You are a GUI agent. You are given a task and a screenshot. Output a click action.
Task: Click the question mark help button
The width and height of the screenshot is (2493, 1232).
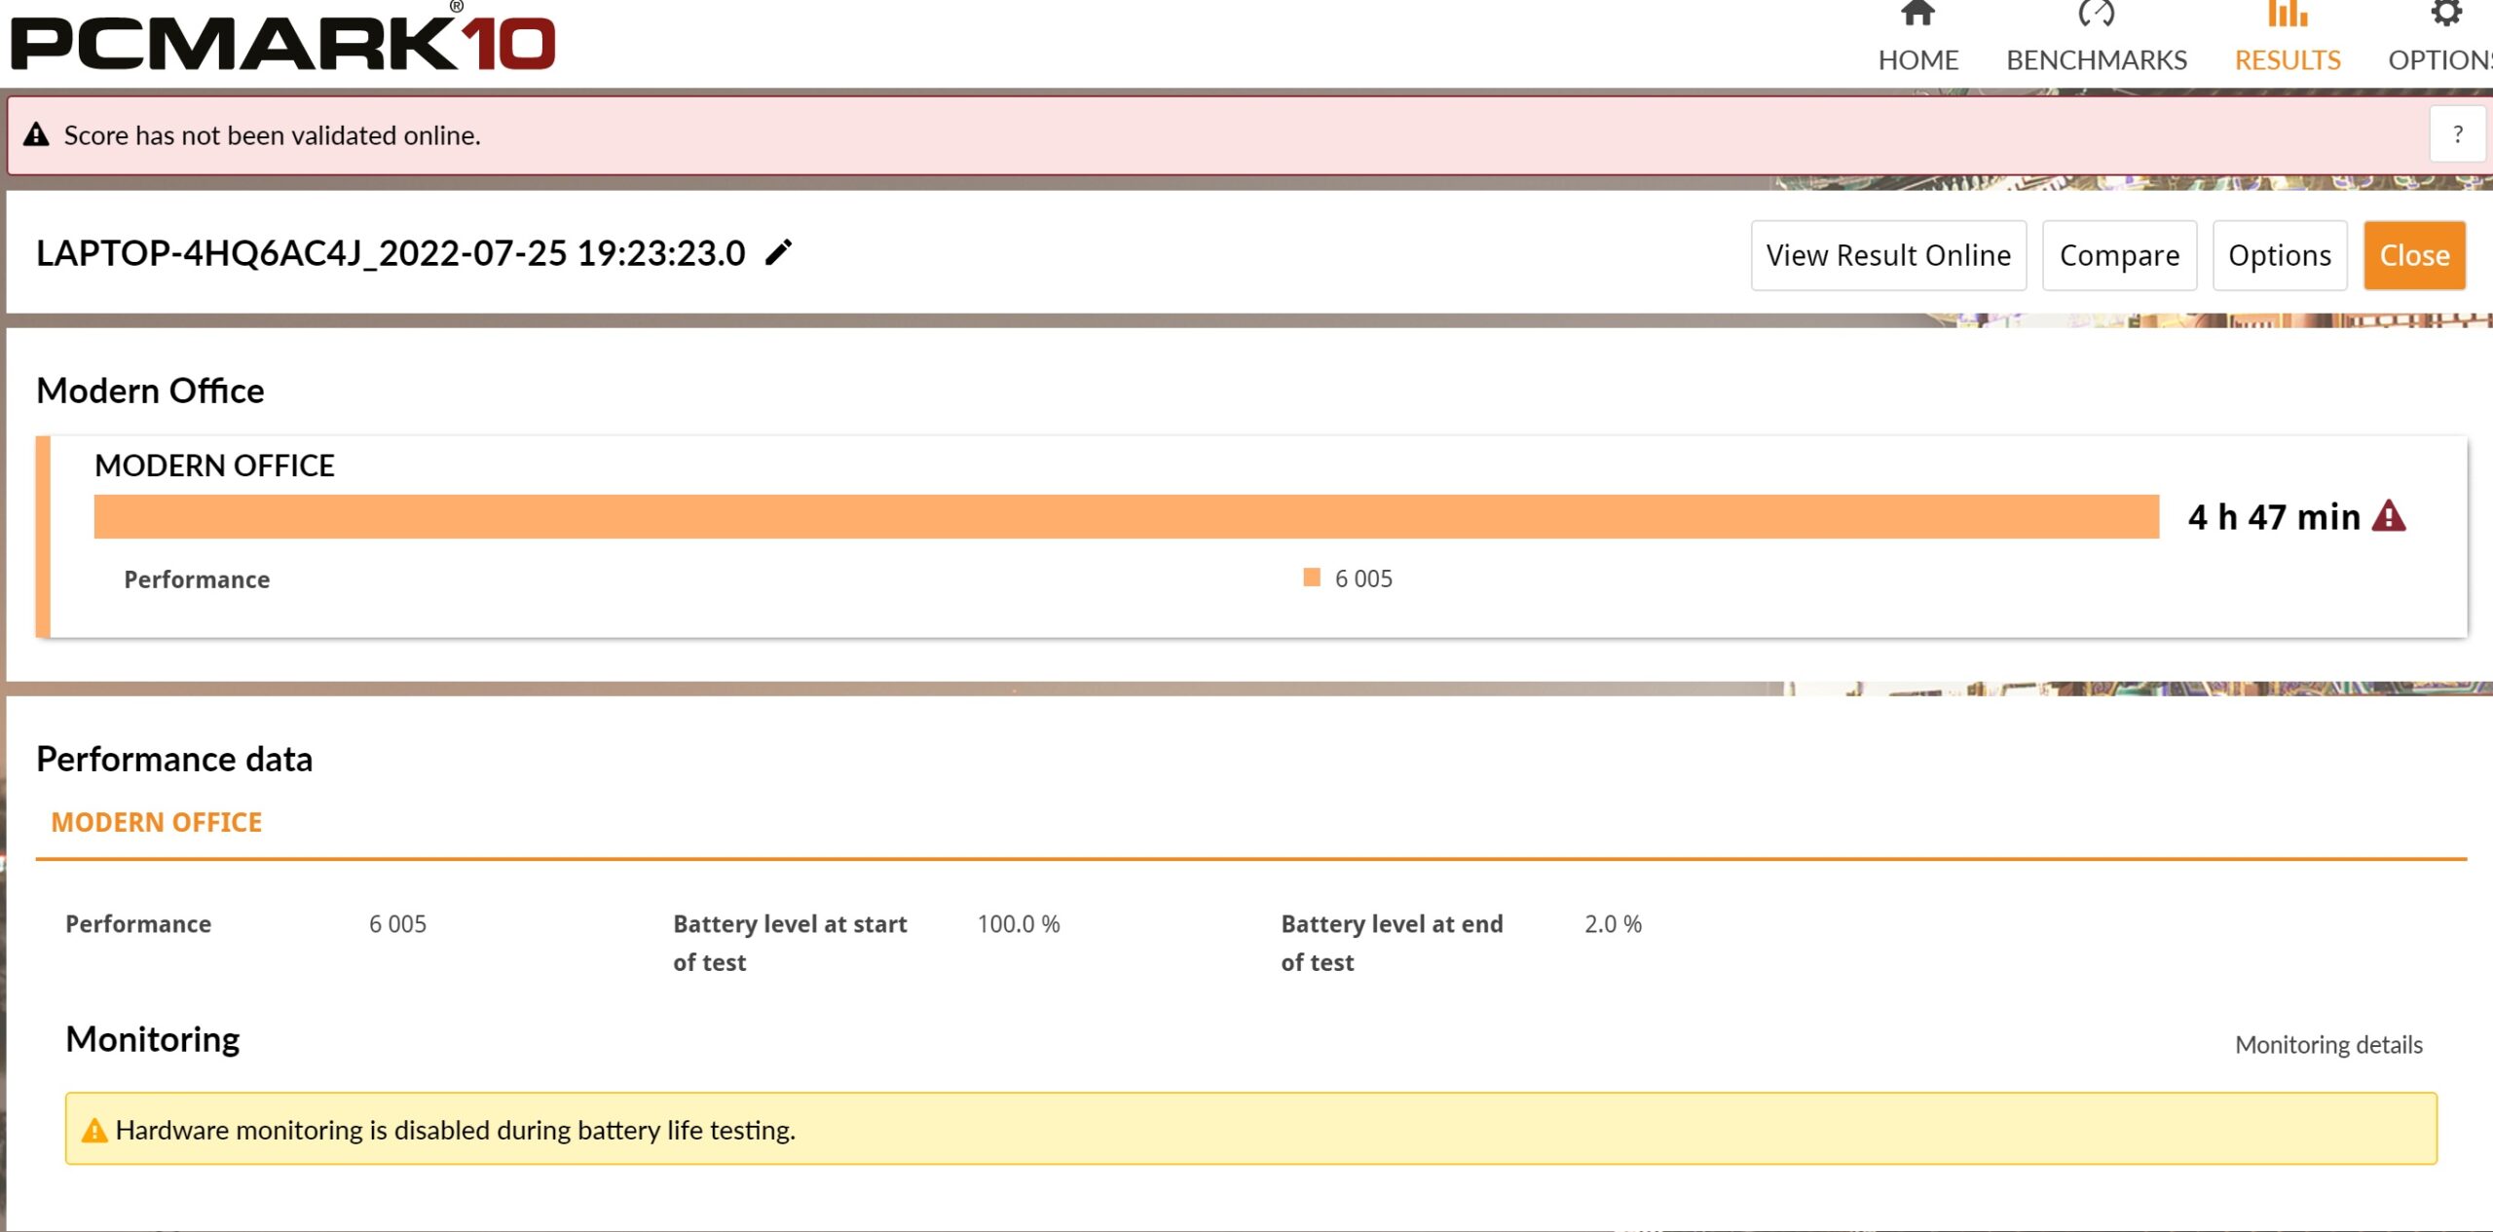[x=2457, y=134]
